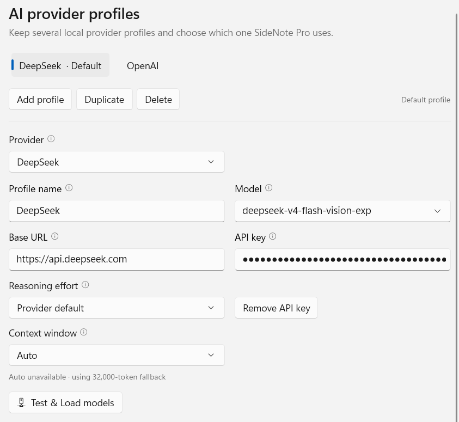Click the 'Default profile' label text
The height and width of the screenshot is (422, 459).
(x=426, y=100)
